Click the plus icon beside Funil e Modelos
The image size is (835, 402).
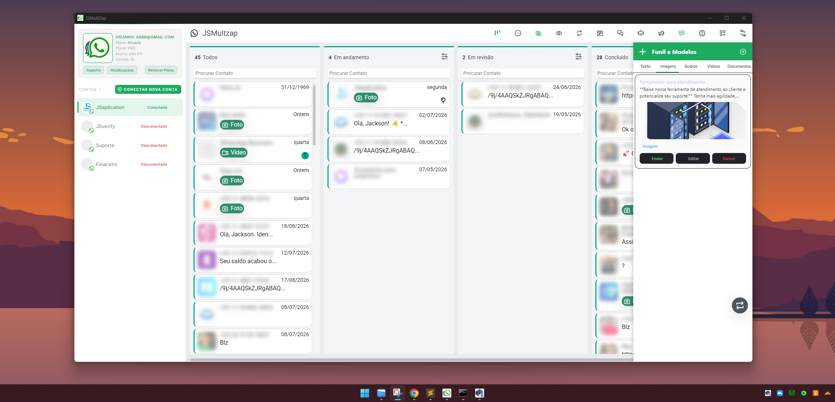click(x=643, y=52)
